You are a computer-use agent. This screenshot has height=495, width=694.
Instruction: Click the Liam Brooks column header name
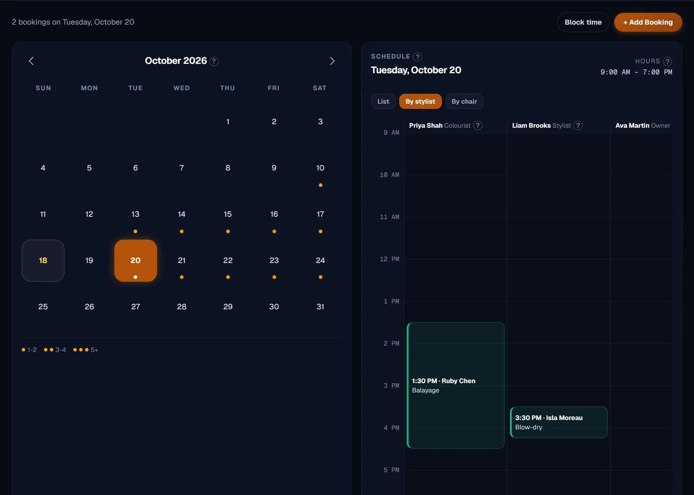[531, 125]
